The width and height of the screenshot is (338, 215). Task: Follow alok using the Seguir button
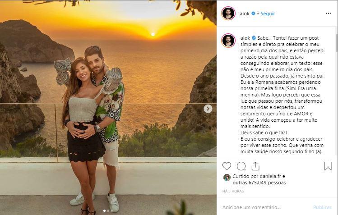[x=268, y=14]
